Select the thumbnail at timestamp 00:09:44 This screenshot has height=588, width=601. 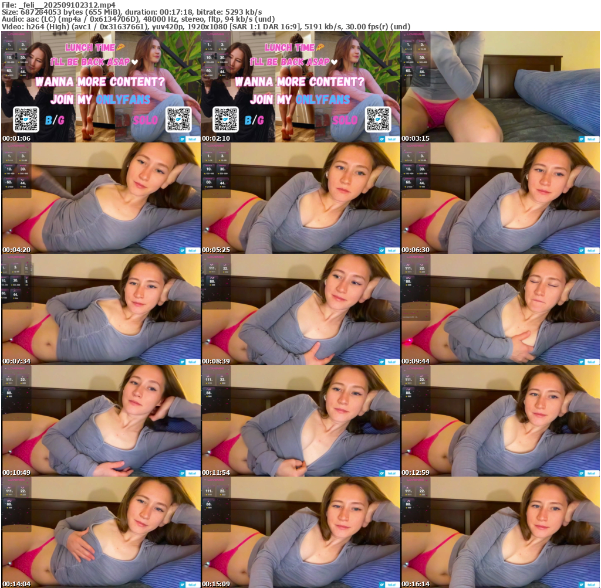[x=500, y=310]
